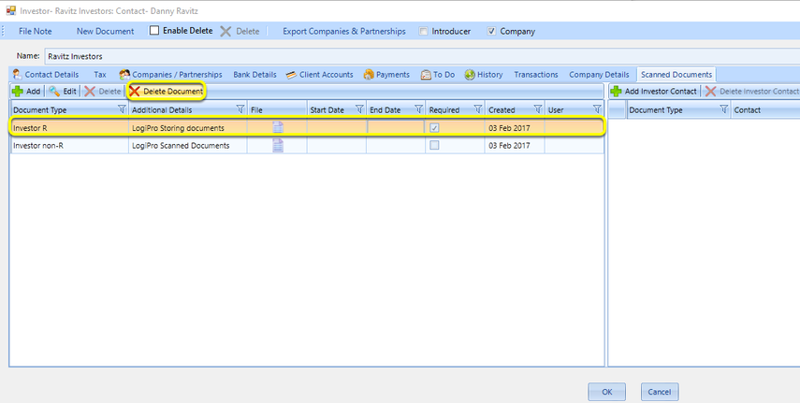800x403 pixels.
Task: Click the green plus Add icon
Action: 18,92
